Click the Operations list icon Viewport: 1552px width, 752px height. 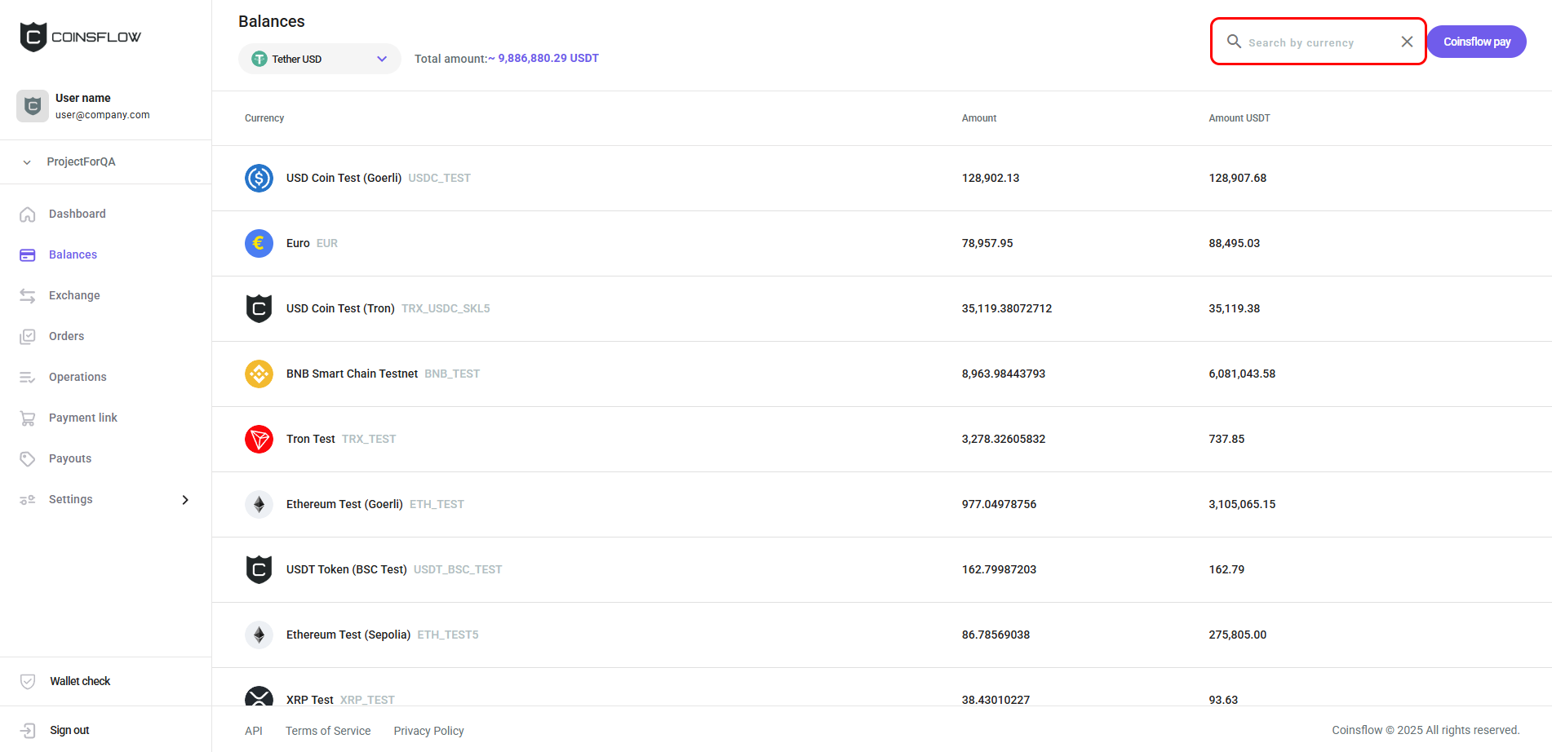pyautogui.click(x=28, y=377)
